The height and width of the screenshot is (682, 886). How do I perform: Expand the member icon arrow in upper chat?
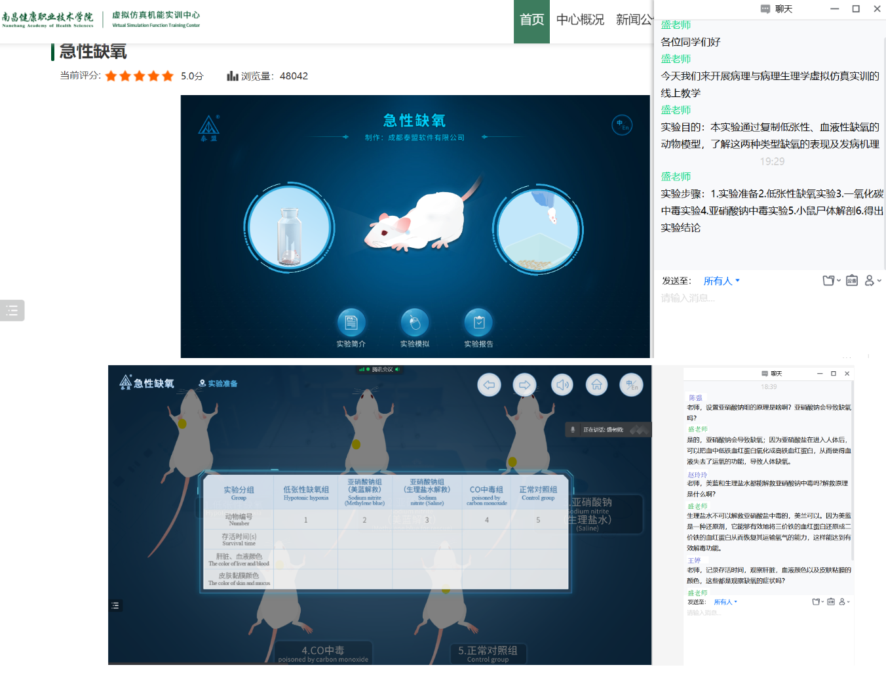(879, 281)
